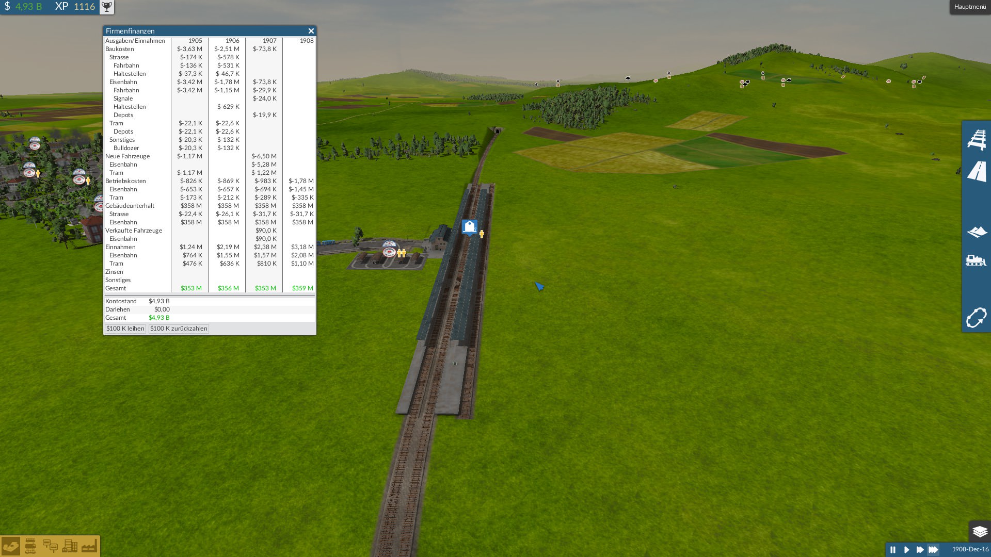Repay loan with $100 K zurückzahlen
The image size is (991, 557).
click(179, 329)
